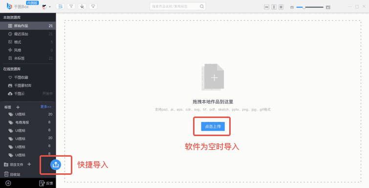Open the 格式 category

pos(28,42)
